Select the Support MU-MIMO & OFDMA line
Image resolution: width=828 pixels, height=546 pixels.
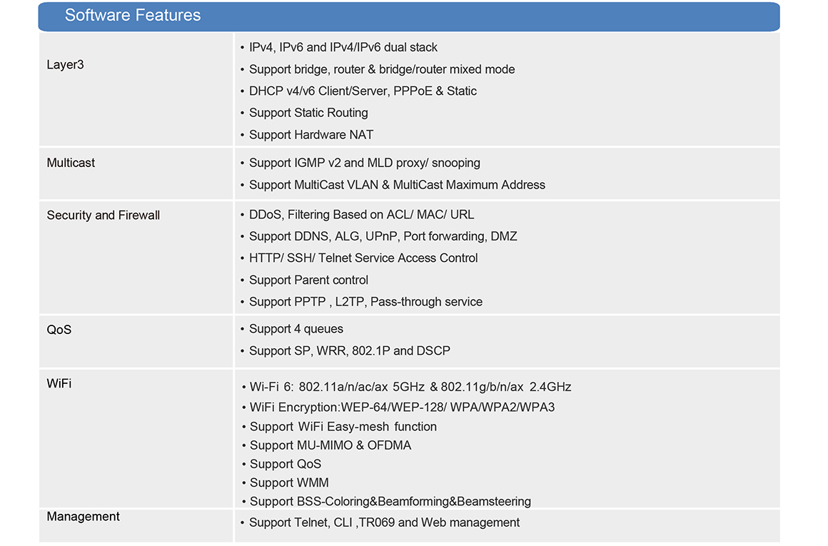pos(326,445)
